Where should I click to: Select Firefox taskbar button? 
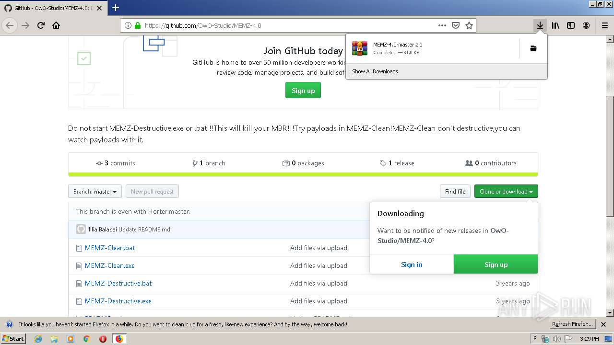119,339
